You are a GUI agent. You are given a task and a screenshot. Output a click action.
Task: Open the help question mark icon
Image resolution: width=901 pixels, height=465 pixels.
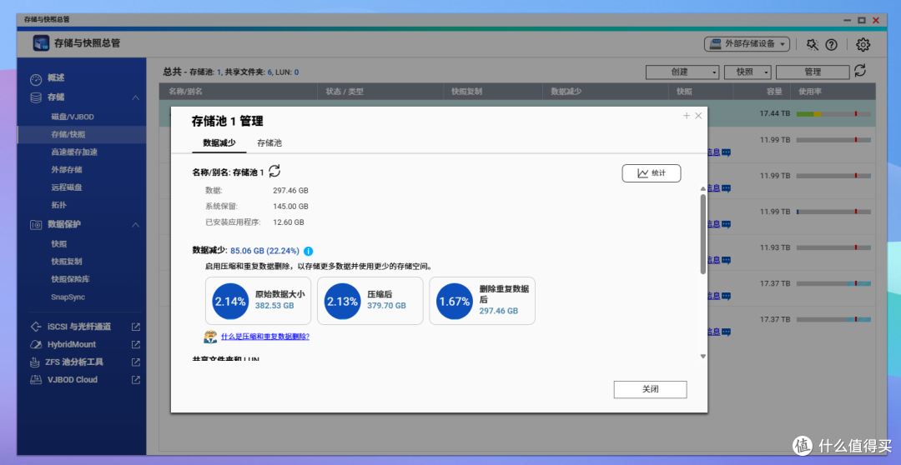[832, 44]
